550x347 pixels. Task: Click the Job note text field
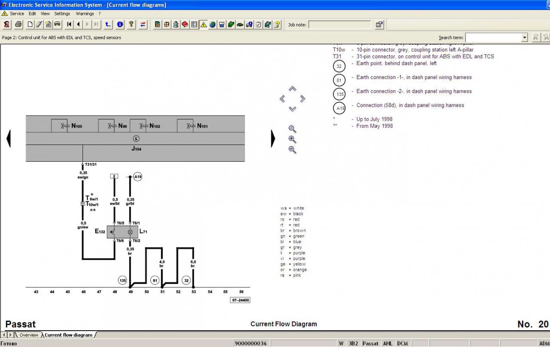coord(340,25)
